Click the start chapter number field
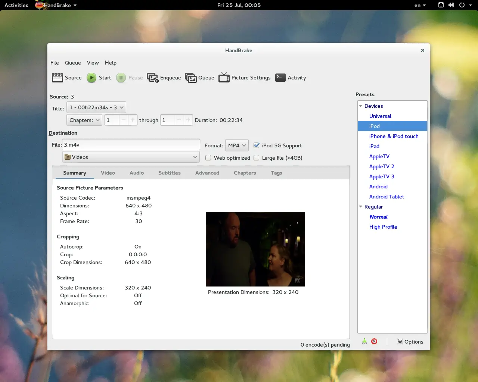The width and height of the screenshot is (478, 382). tap(112, 120)
